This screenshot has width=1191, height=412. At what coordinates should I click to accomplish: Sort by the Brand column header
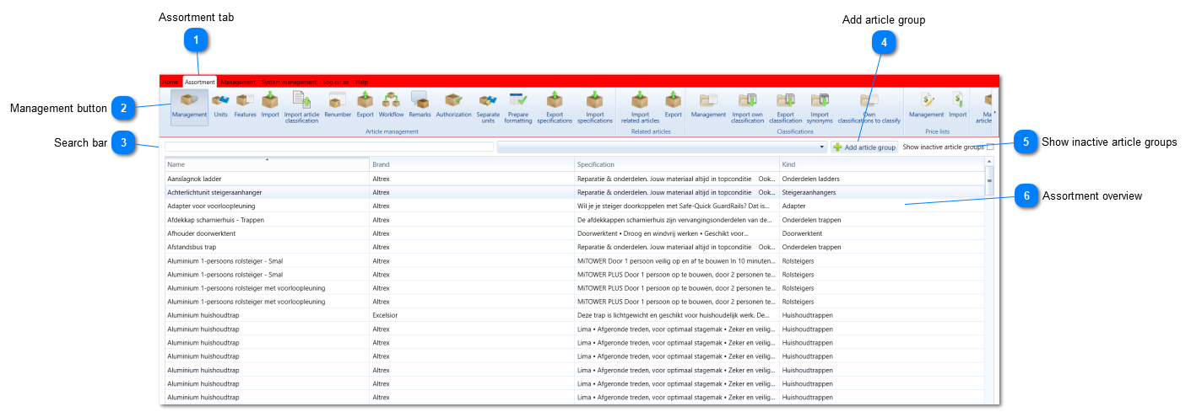(x=472, y=164)
